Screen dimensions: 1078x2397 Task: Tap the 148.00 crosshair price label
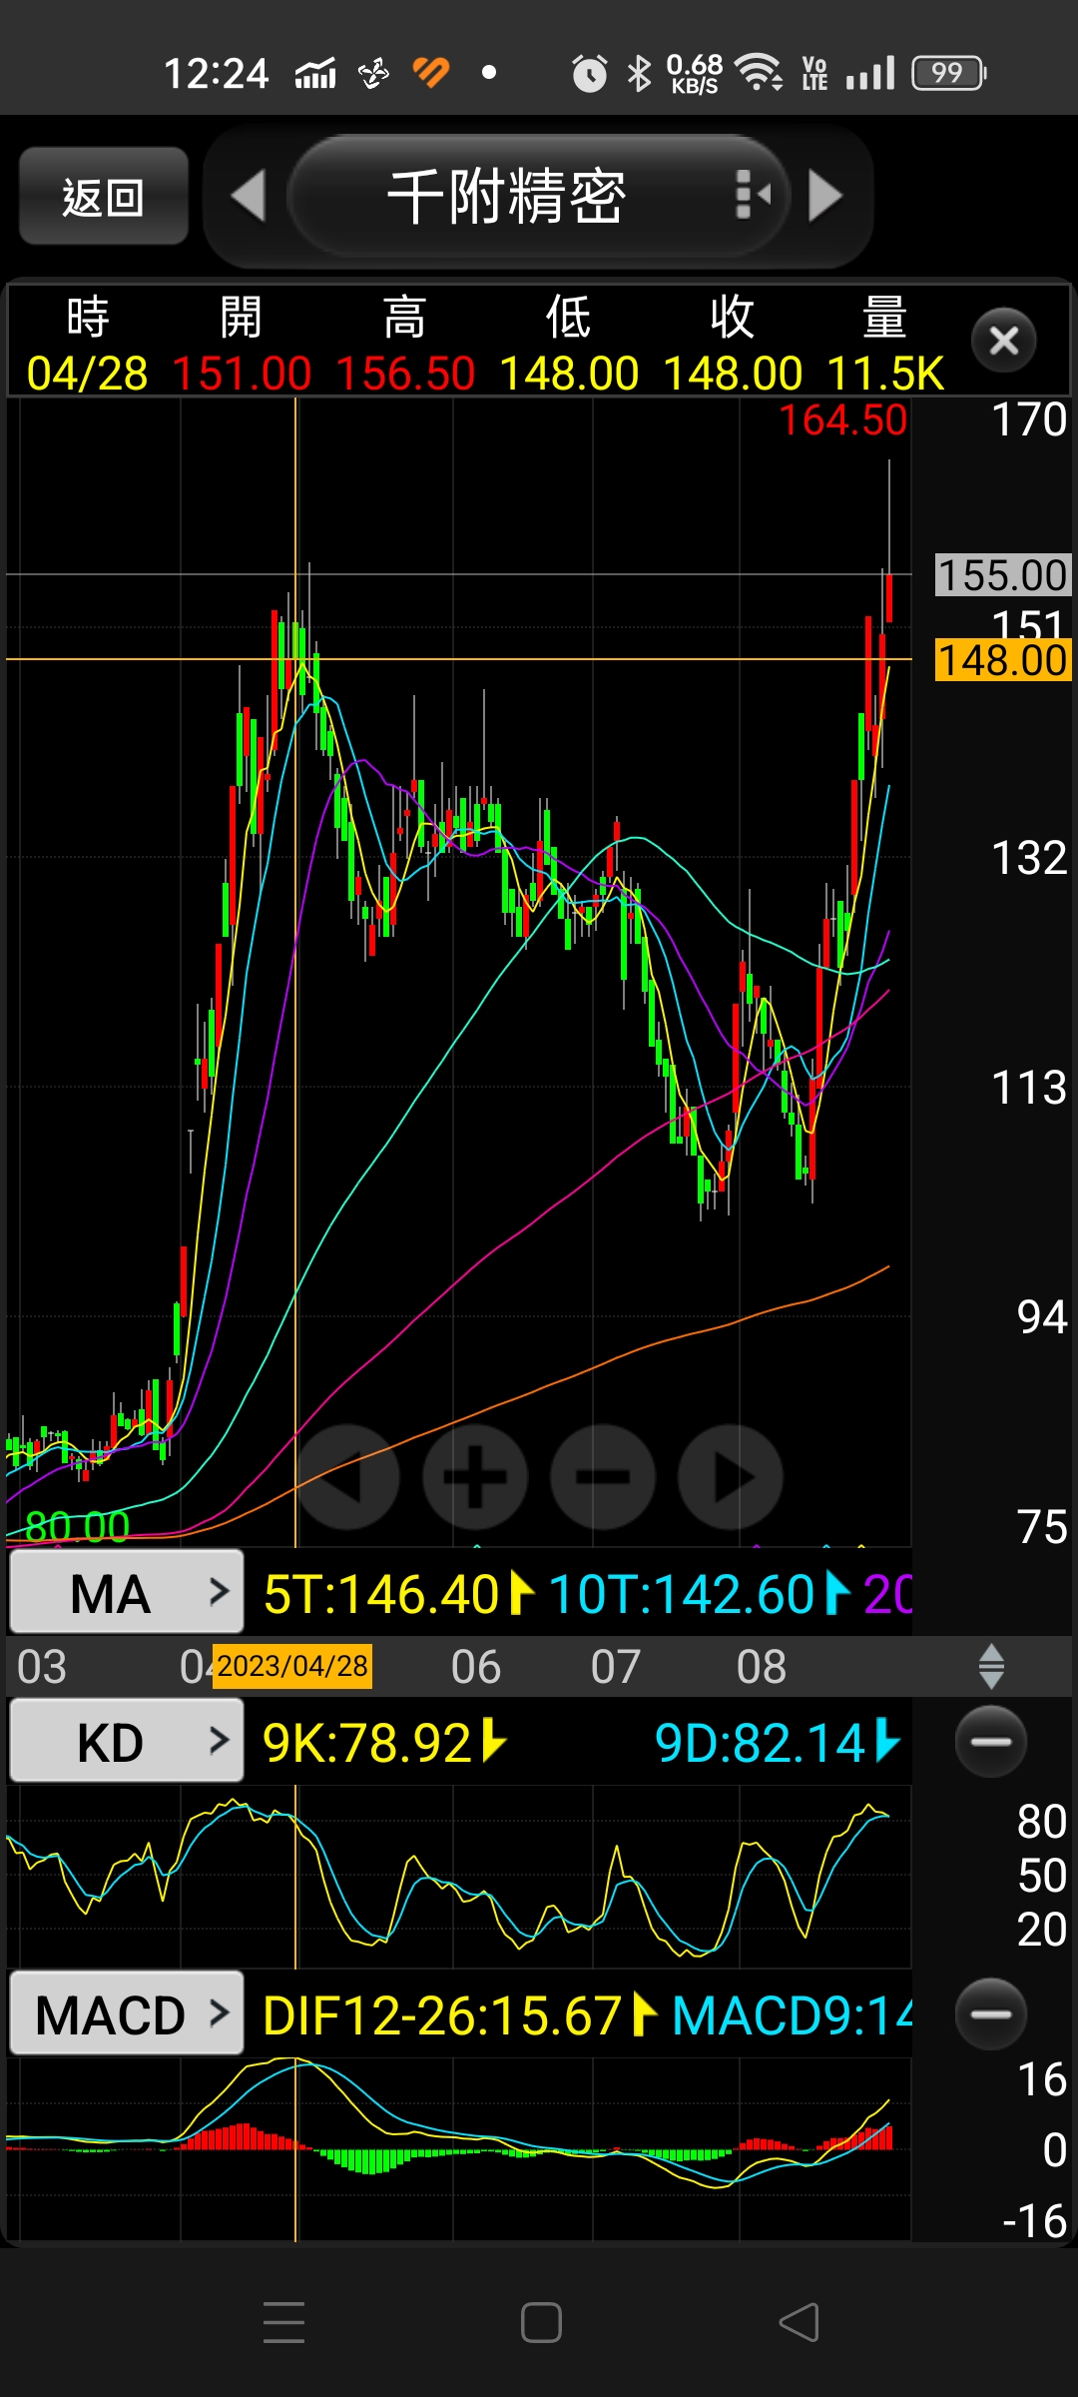pyautogui.click(x=1002, y=661)
